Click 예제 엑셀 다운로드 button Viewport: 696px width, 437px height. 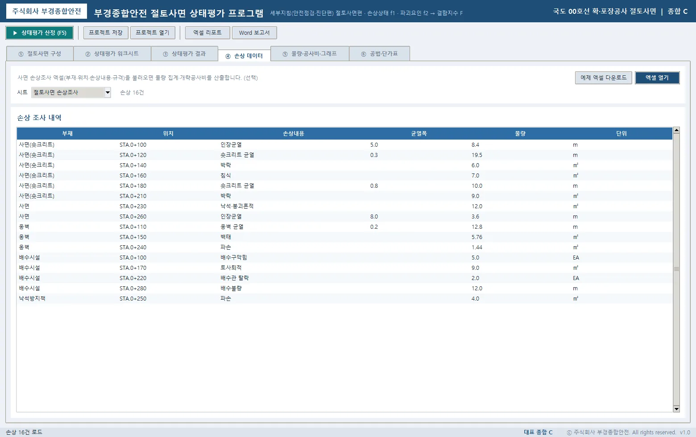point(603,78)
